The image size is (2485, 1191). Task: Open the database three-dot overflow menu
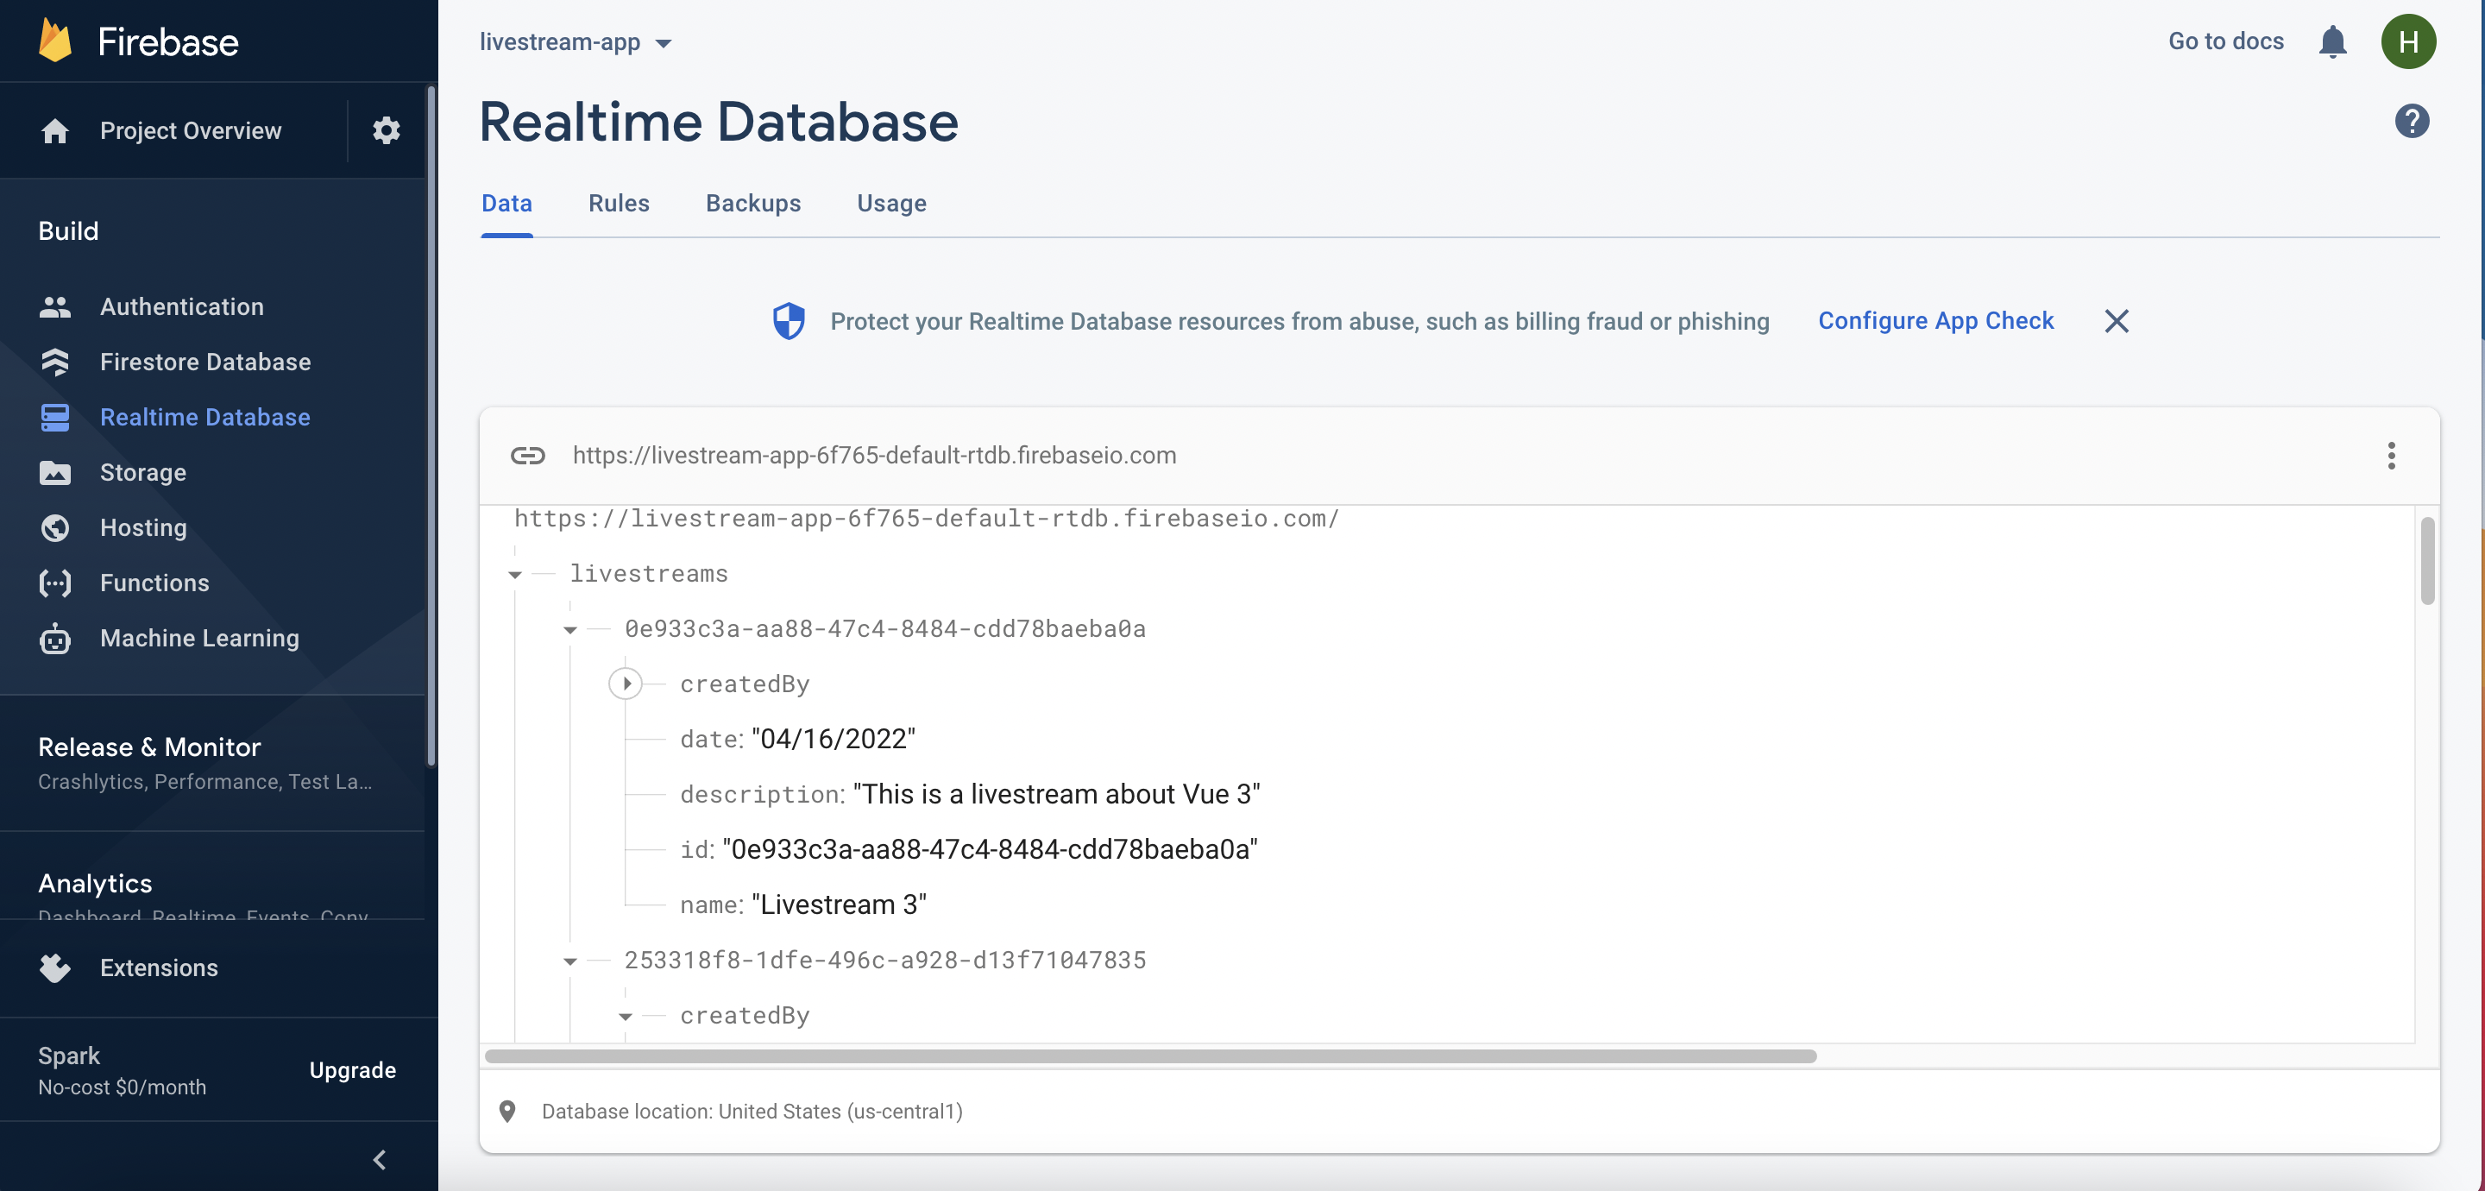2390,456
